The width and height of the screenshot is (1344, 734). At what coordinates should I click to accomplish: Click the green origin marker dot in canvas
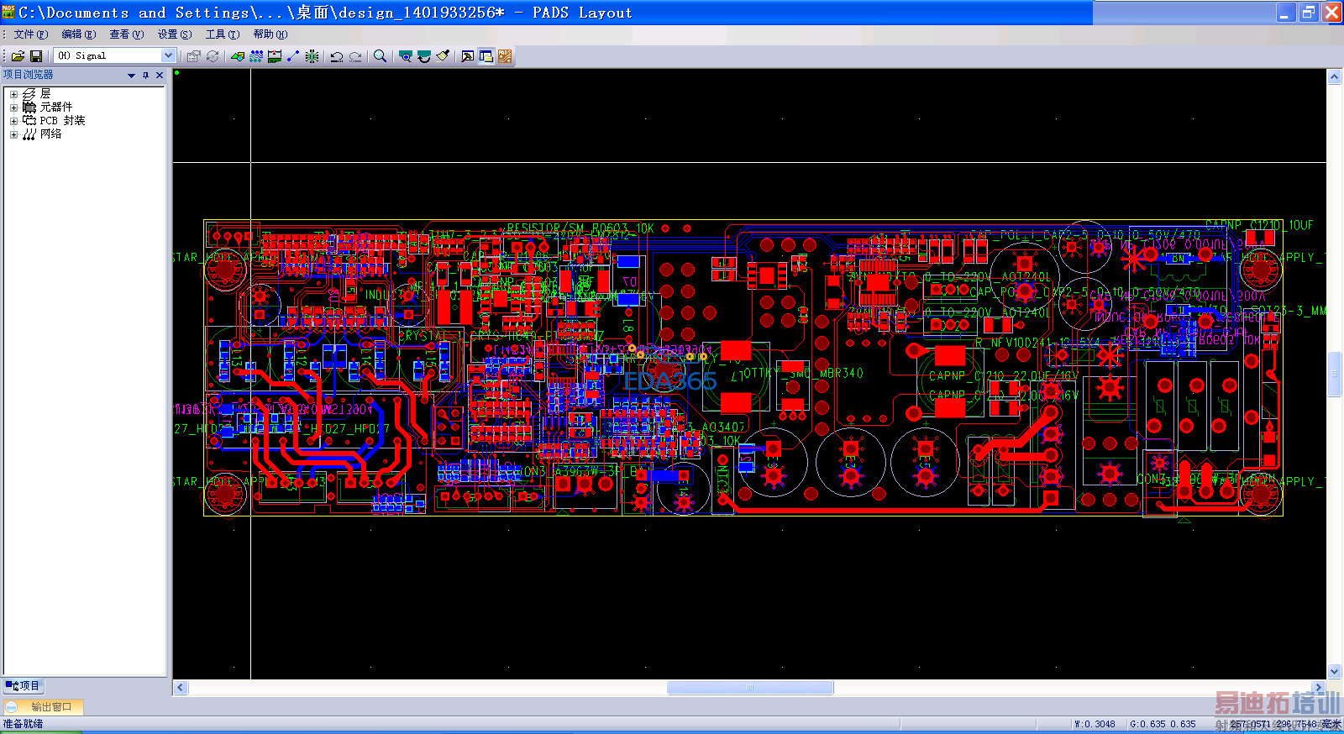176,73
